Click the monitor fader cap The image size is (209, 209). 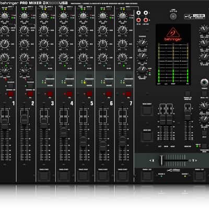tap(188, 115)
